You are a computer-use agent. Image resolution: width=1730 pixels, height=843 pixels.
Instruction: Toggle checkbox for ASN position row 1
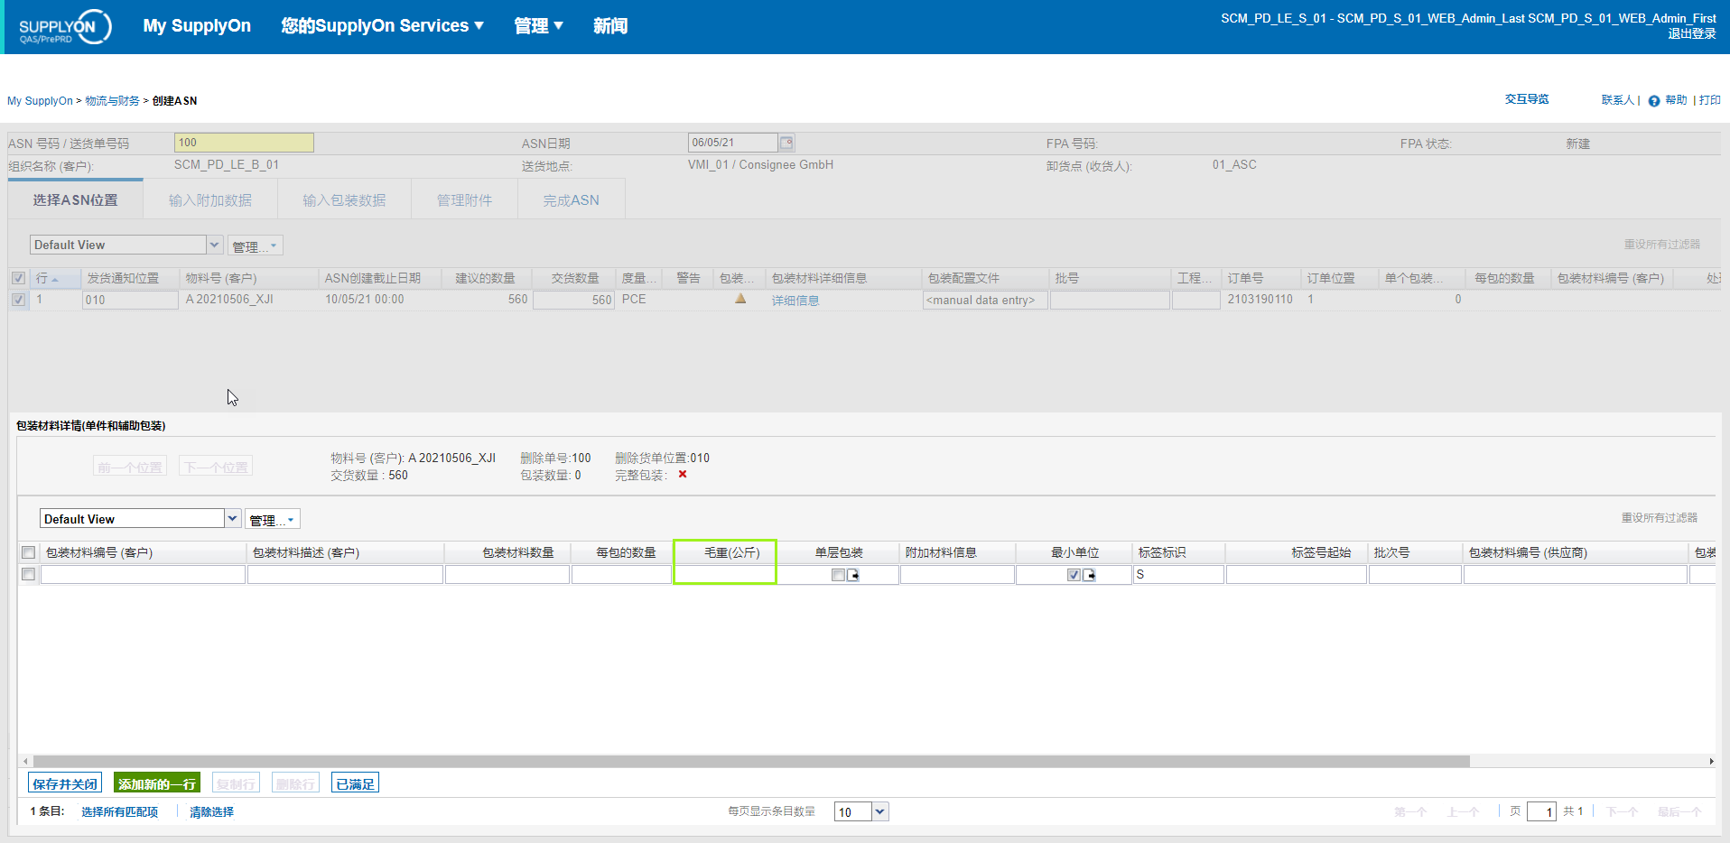click(18, 300)
